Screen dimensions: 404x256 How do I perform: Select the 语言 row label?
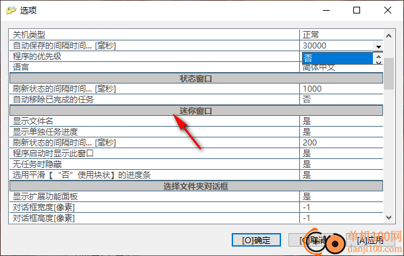(x=21, y=67)
